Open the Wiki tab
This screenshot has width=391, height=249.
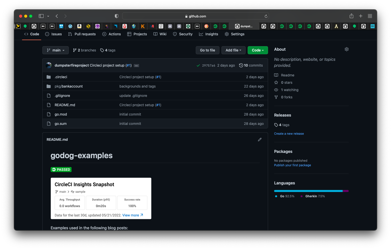[160, 34]
